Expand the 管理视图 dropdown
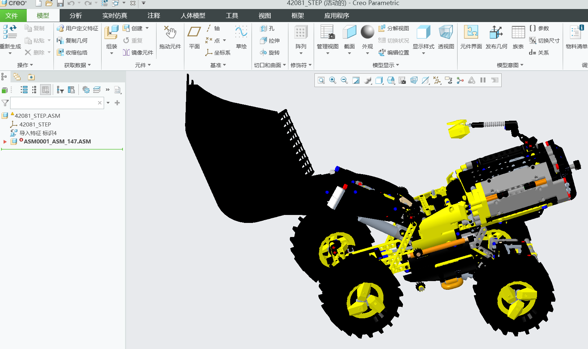The width and height of the screenshot is (588, 349). click(x=328, y=53)
